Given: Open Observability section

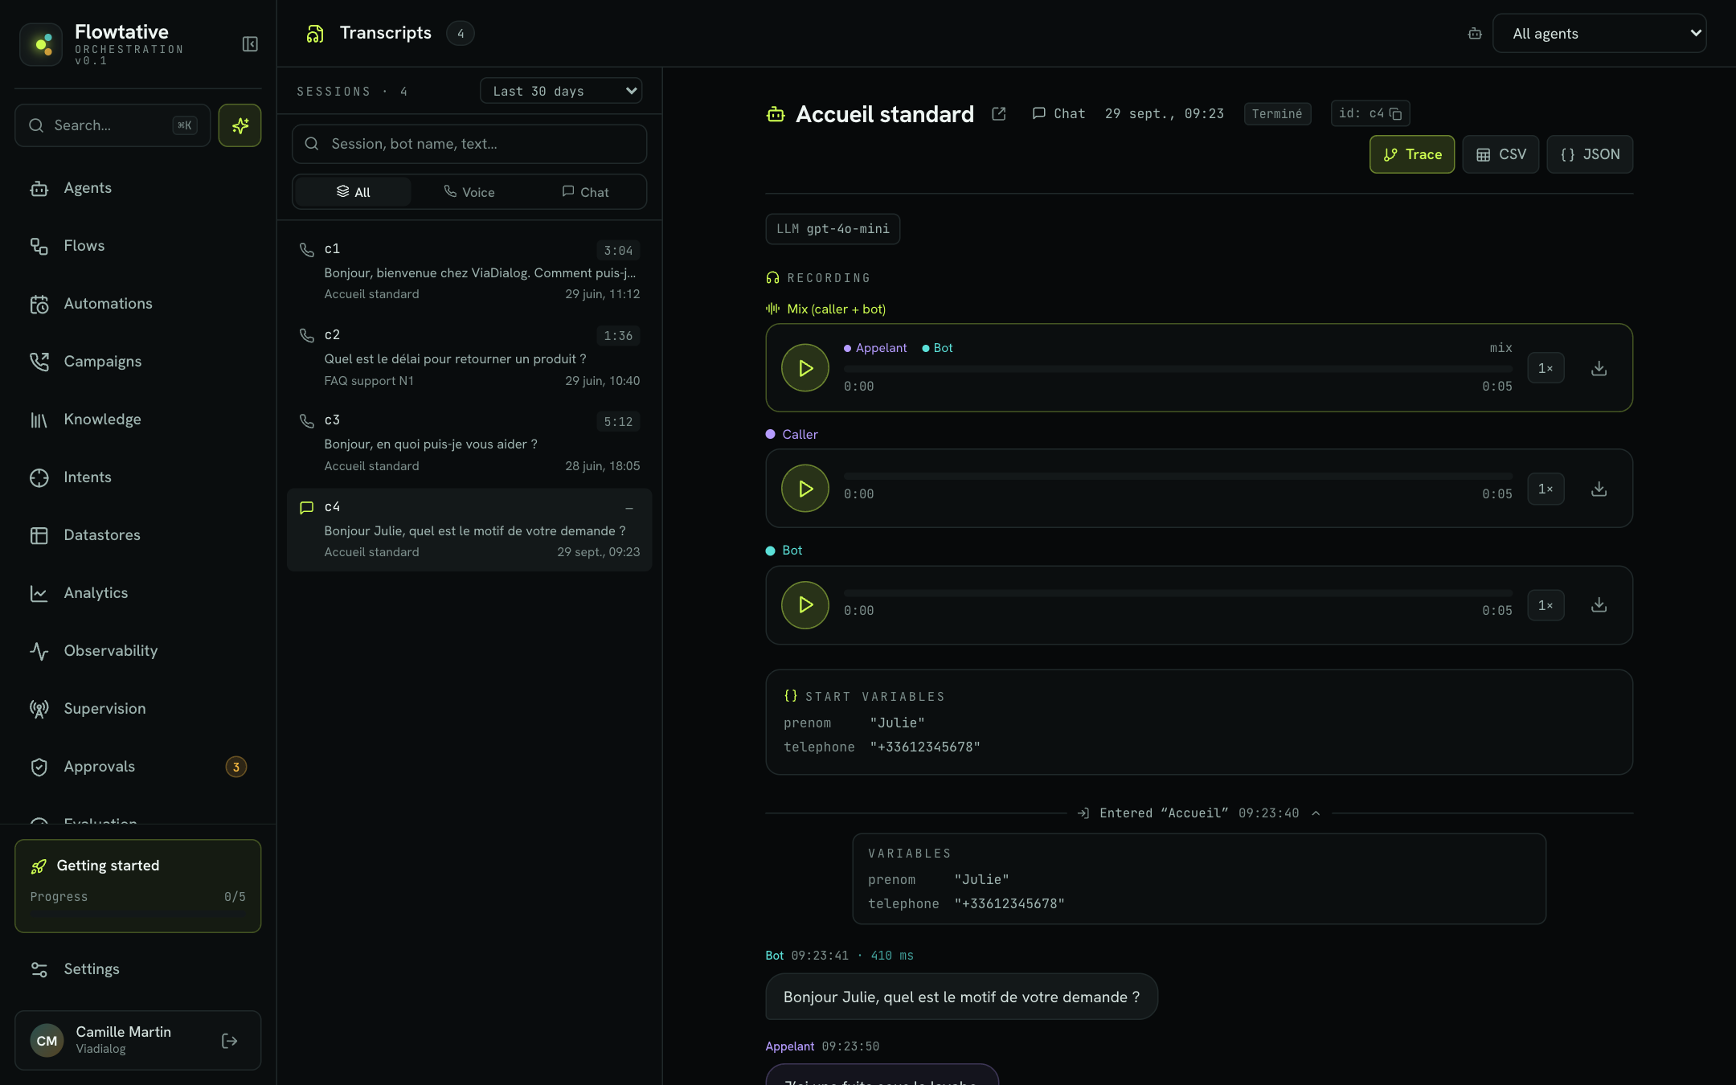Looking at the screenshot, I should [x=138, y=651].
